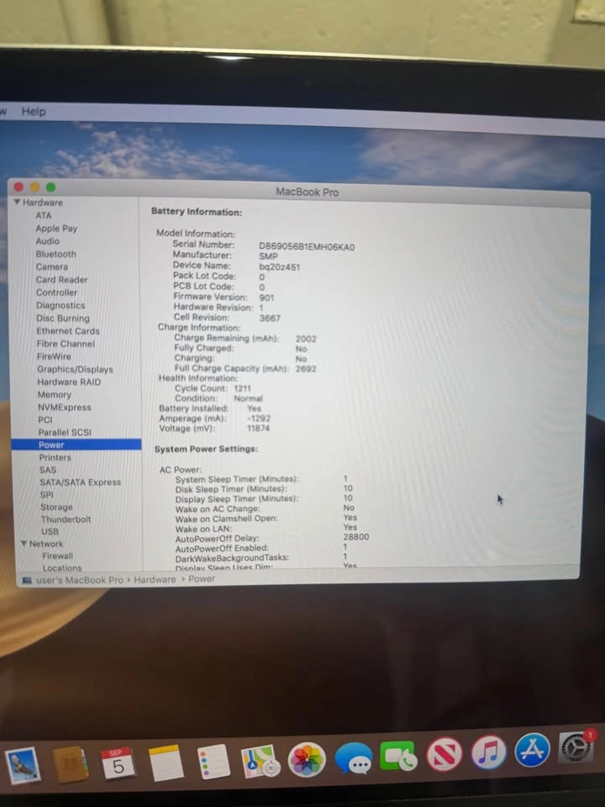The height and width of the screenshot is (807, 605).
Task: Select Fibre Channel in the sidebar
Action: pos(66,344)
